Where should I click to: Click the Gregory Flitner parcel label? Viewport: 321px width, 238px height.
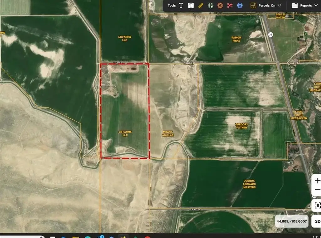(241, 126)
